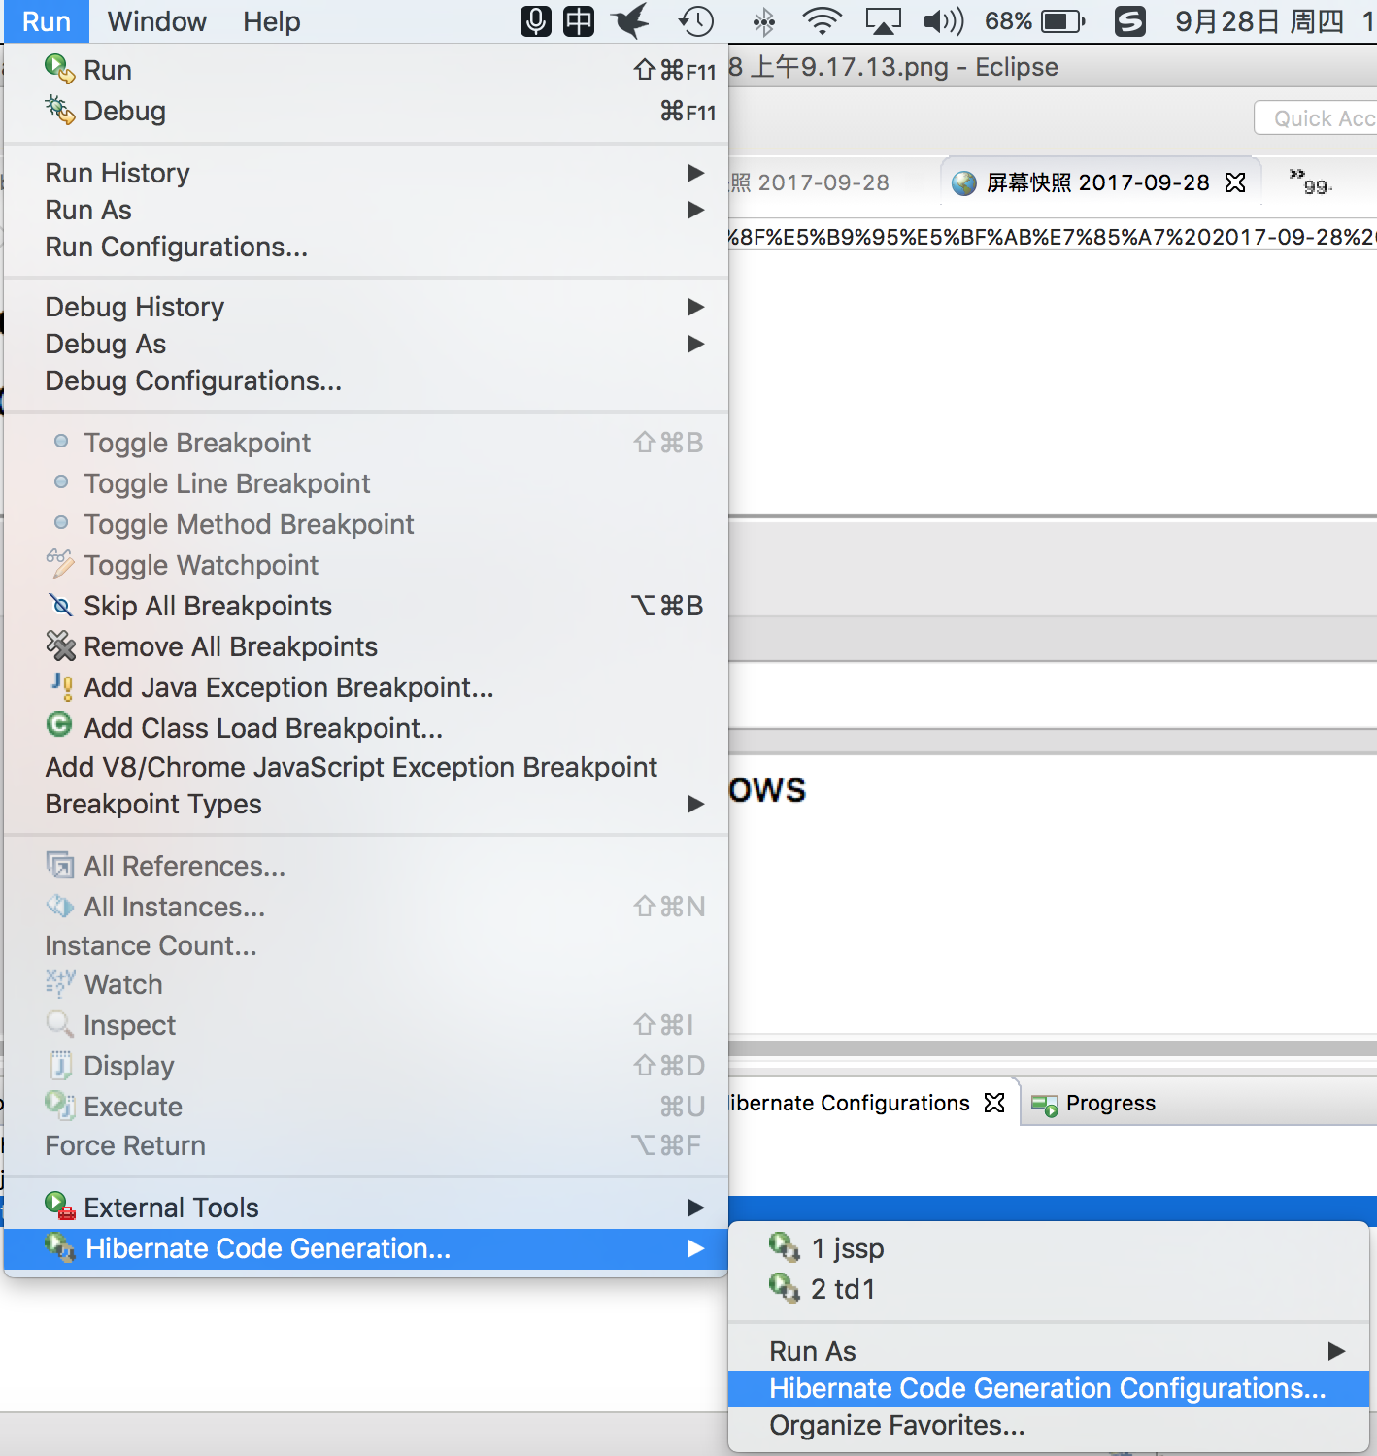The image size is (1377, 1456).
Task: Open the Wi-Fi menu bar icon
Action: [x=822, y=20]
